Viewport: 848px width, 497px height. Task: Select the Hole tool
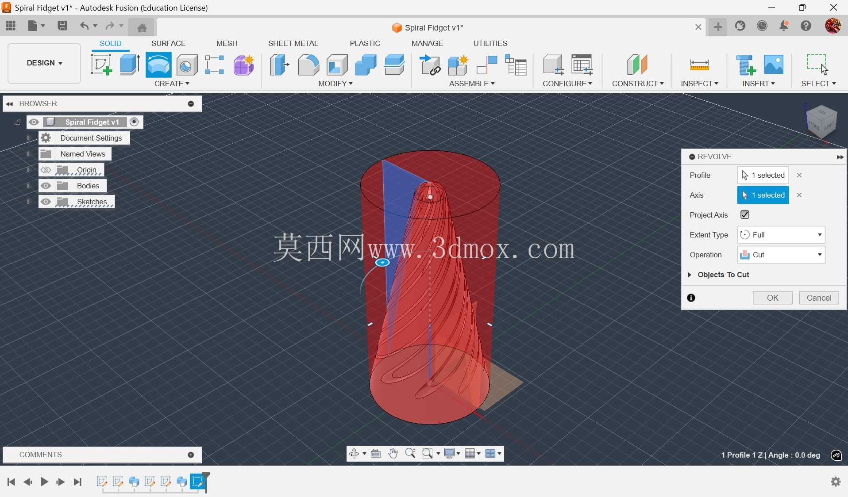pos(187,65)
